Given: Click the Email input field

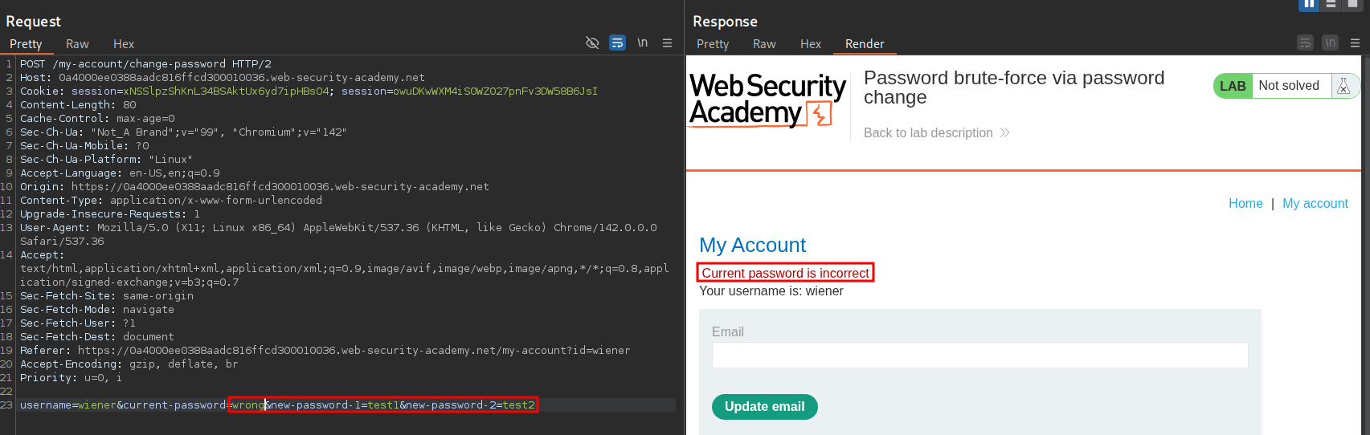Looking at the screenshot, I should 979,355.
